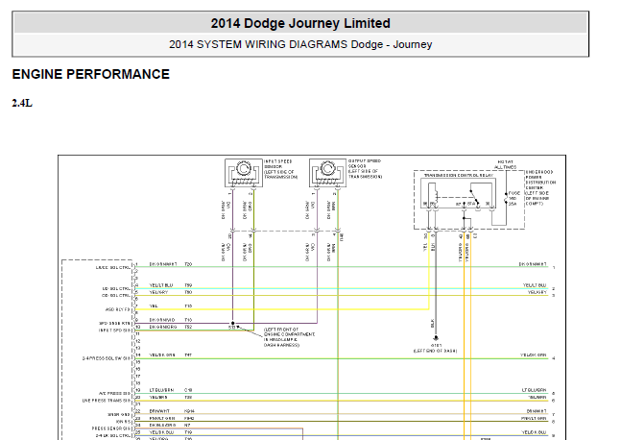This screenshot has width=621, height=440.
Task: Click circuit code "T13" at pin 9
Action: 188,320
